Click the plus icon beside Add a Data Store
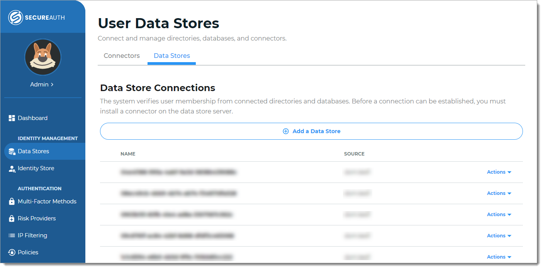This screenshot has width=543, height=269. click(286, 131)
